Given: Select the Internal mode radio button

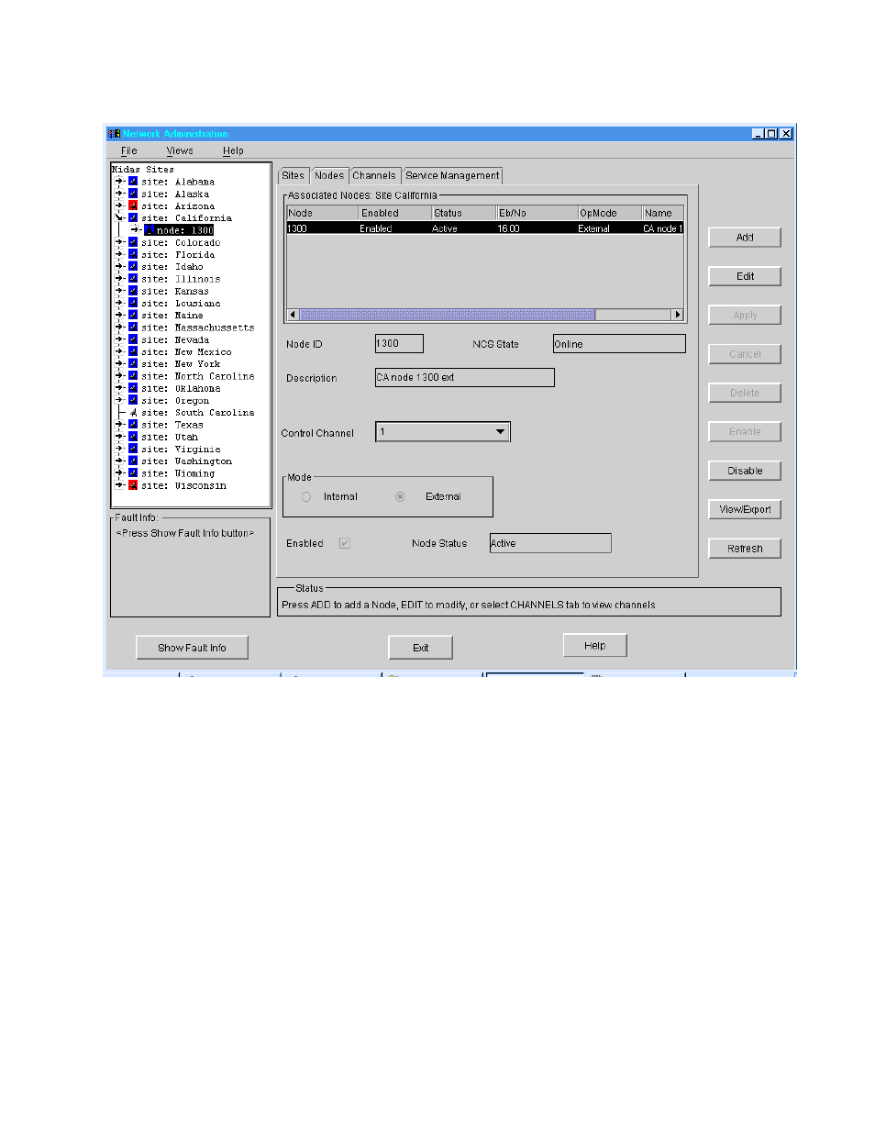Looking at the screenshot, I should coord(306,496).
